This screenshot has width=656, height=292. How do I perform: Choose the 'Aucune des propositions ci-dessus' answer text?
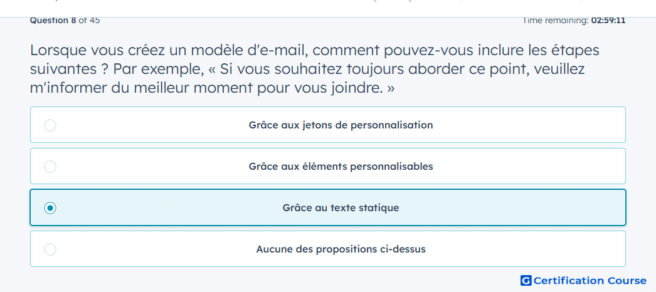[x=341, y=249]
